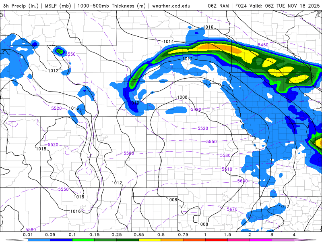Click the 0.1 legend value
Image resolution: width=322 pixels, height=242 pixels.
tap(72, 235)
